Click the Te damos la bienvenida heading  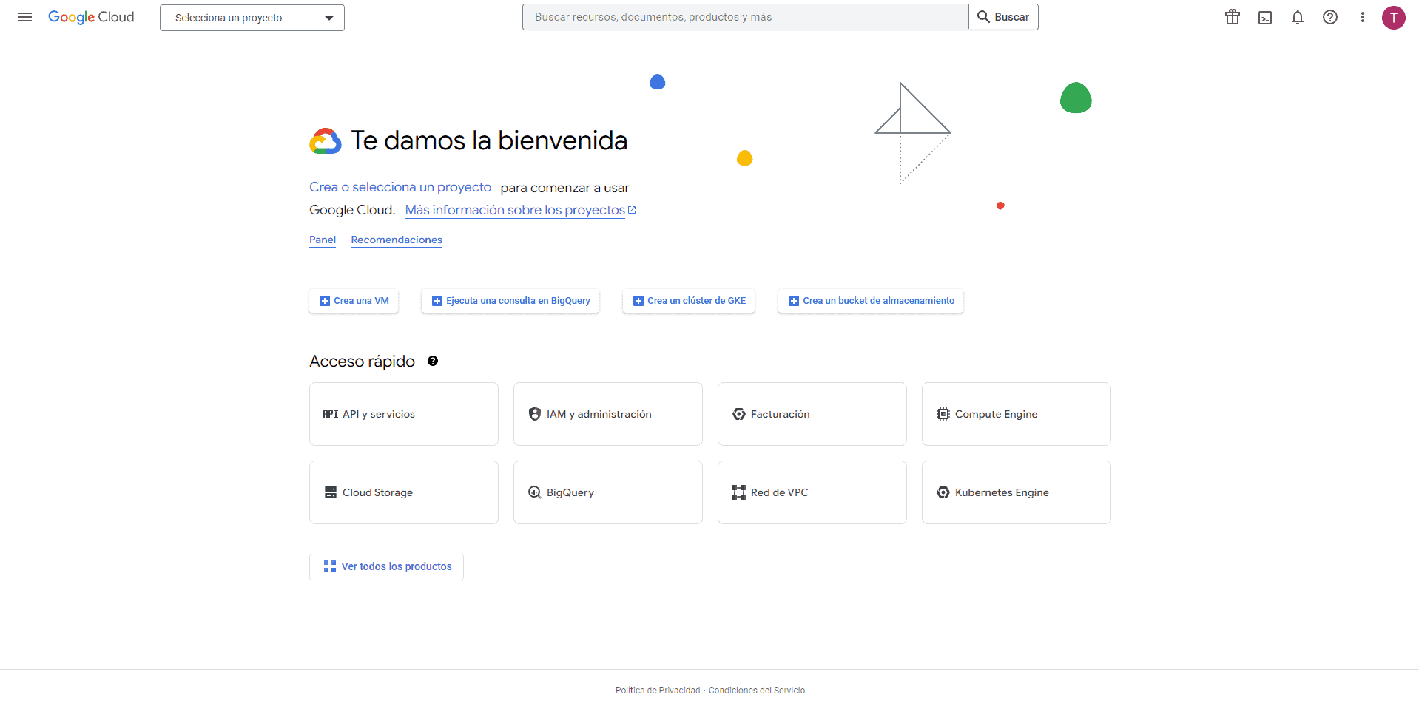tap(489, 140)
